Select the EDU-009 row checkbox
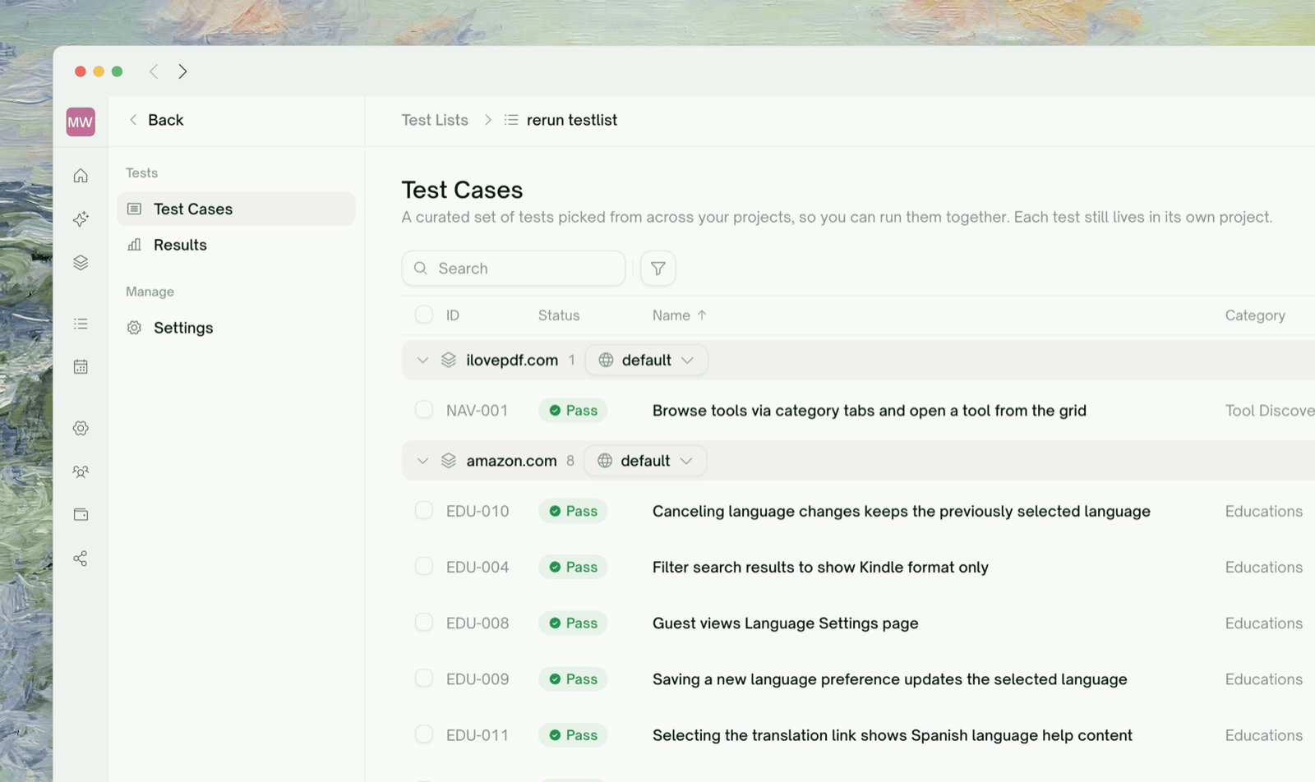Screen dimensions: 1315x782 pos(424,678)
